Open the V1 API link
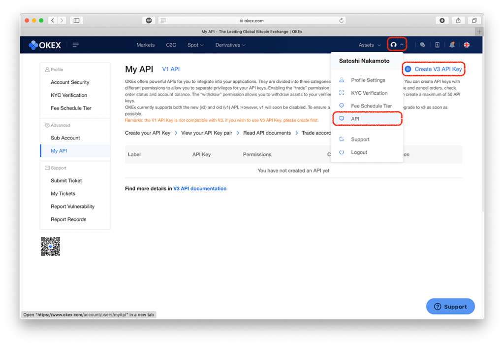The height and width of the screenshot is (346, 504). [x=171, y=69]
